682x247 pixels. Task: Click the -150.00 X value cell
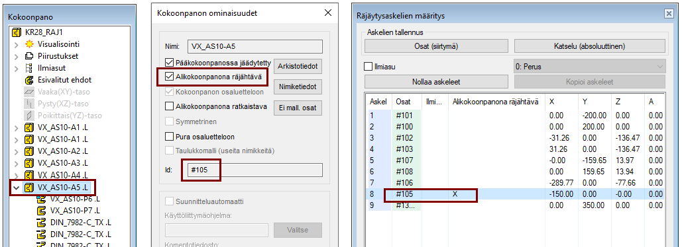click(562, 194)
